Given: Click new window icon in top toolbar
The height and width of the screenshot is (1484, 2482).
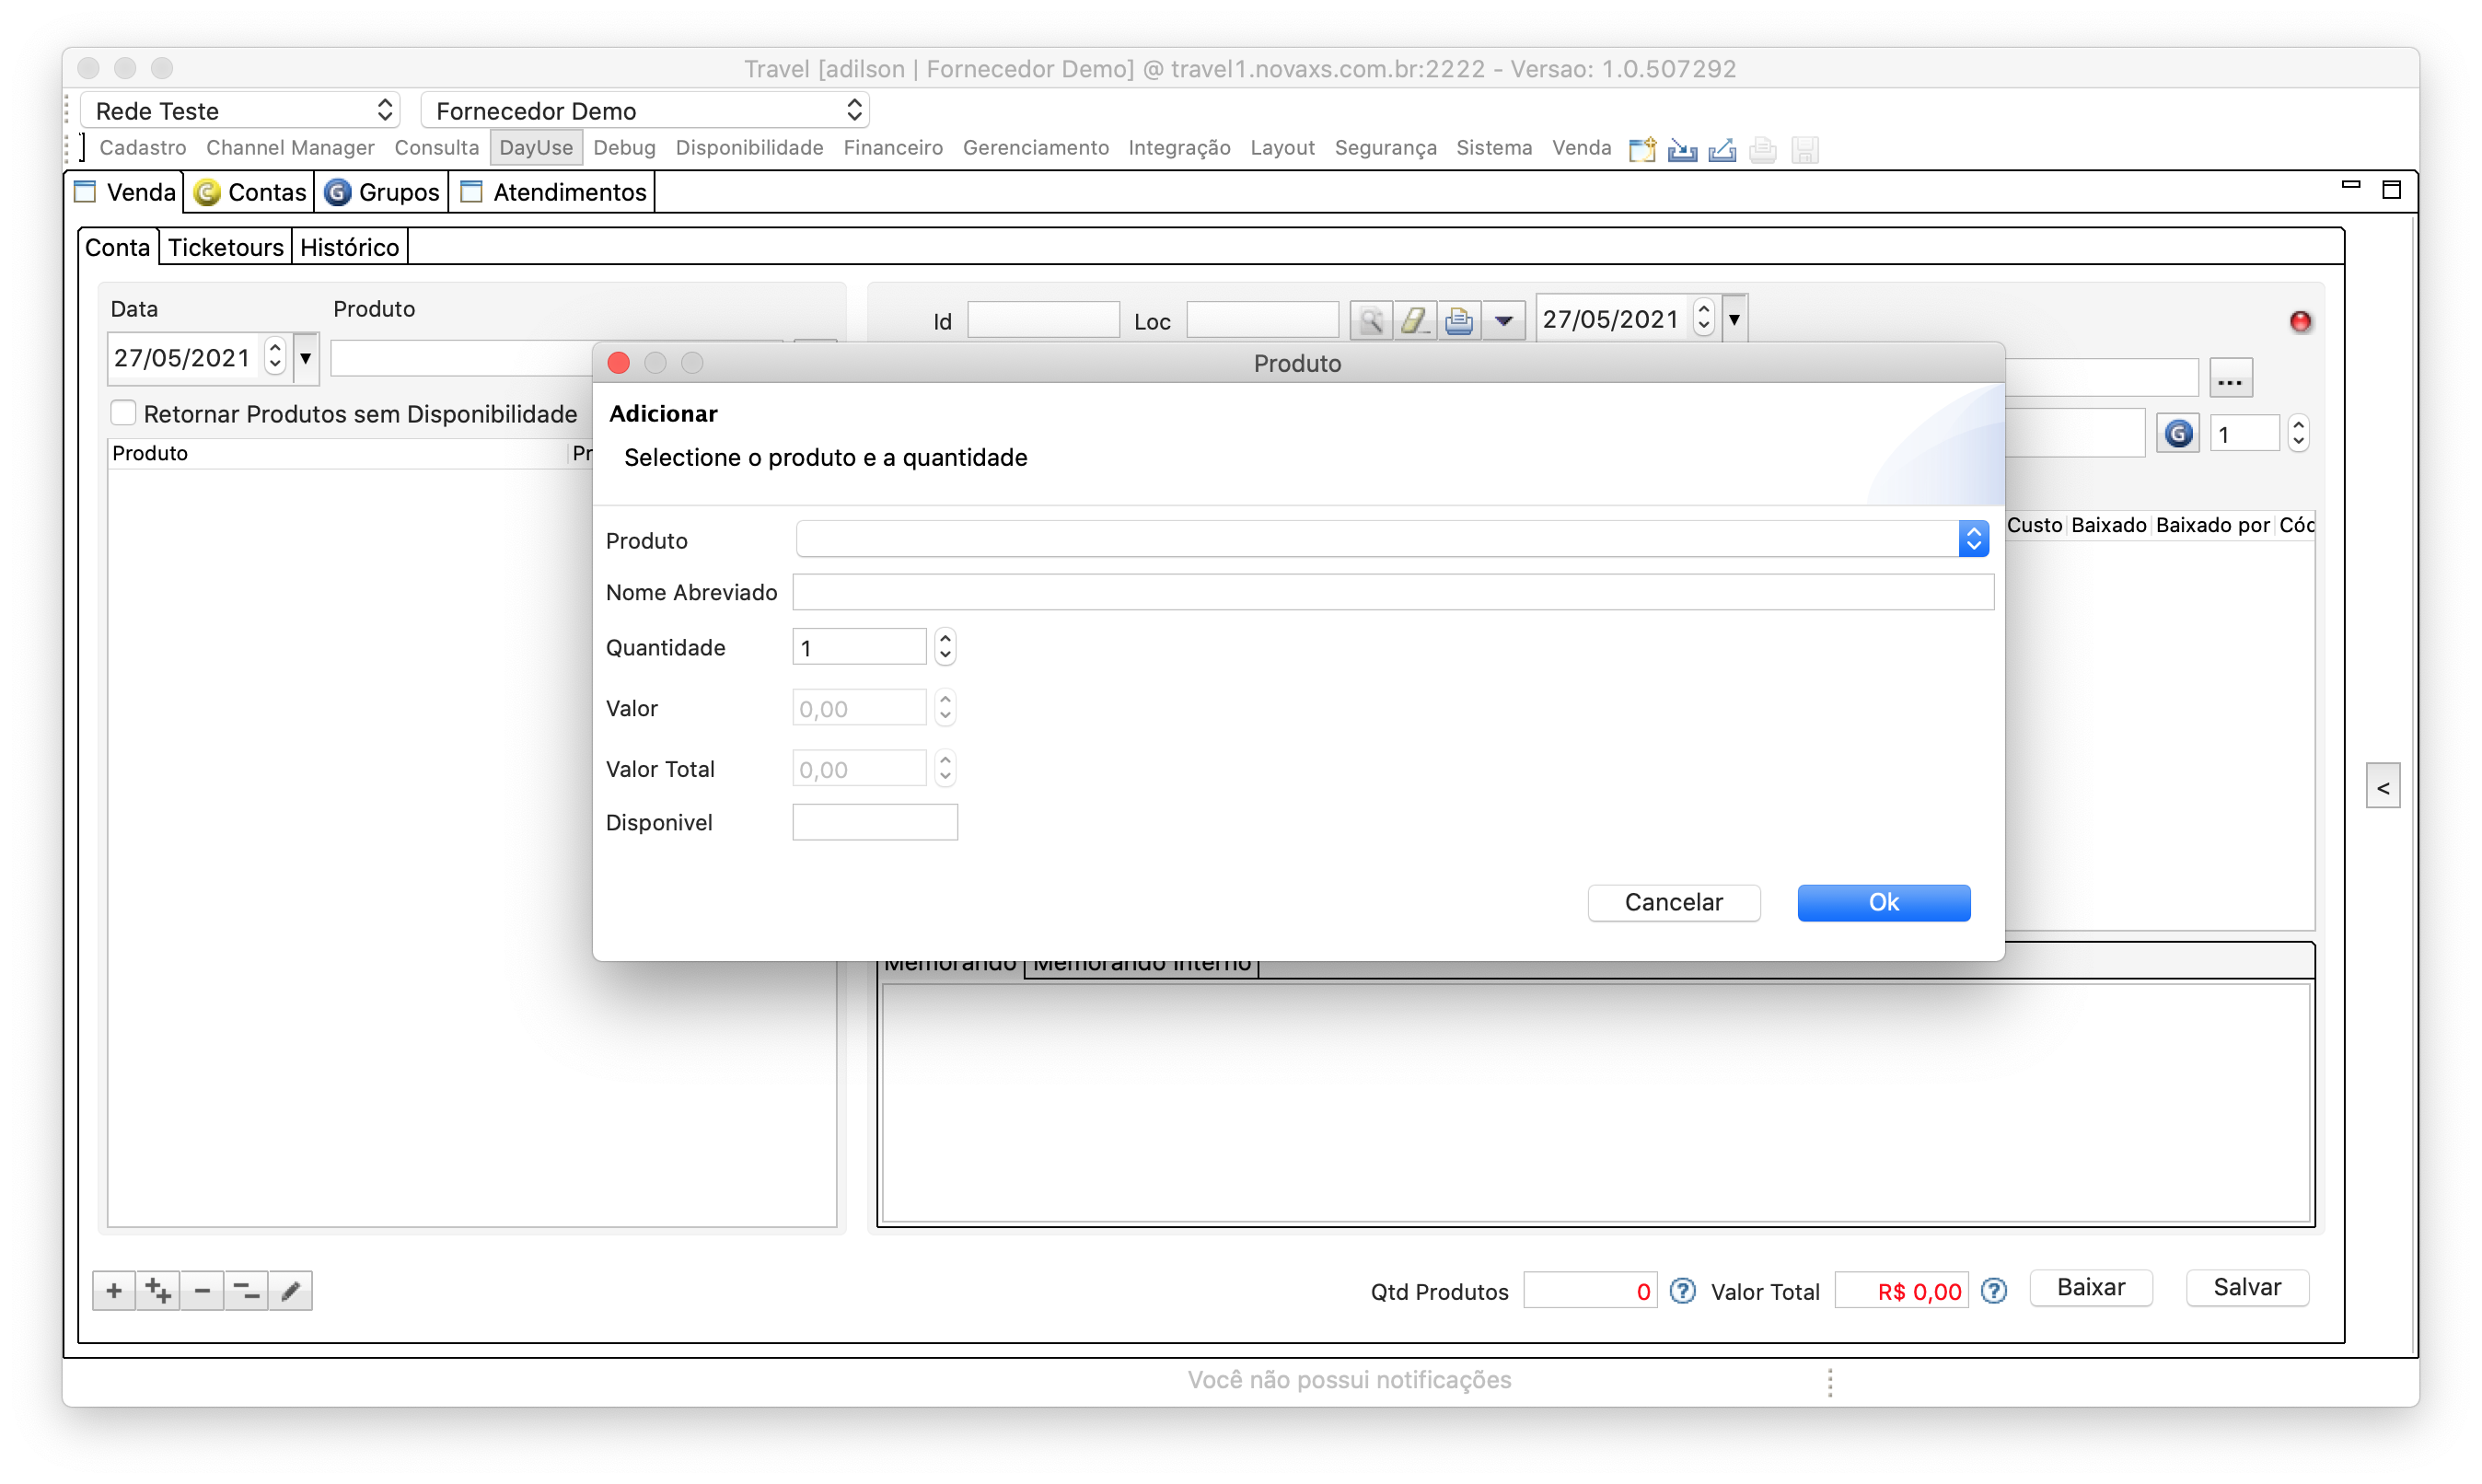Looking at the screenshot, I should [1642, 150].
